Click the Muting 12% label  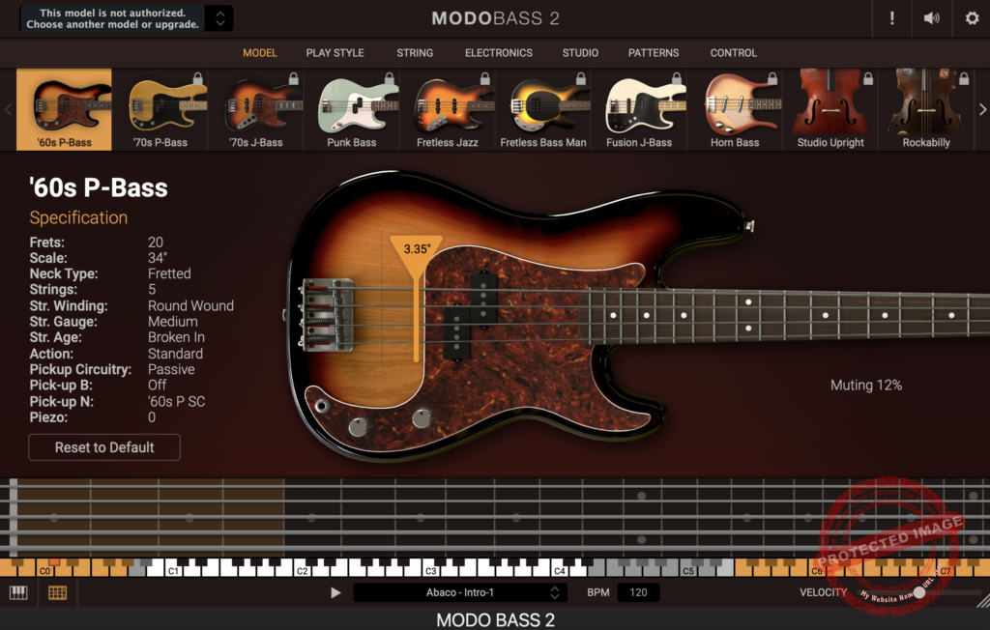coord(866,386)
